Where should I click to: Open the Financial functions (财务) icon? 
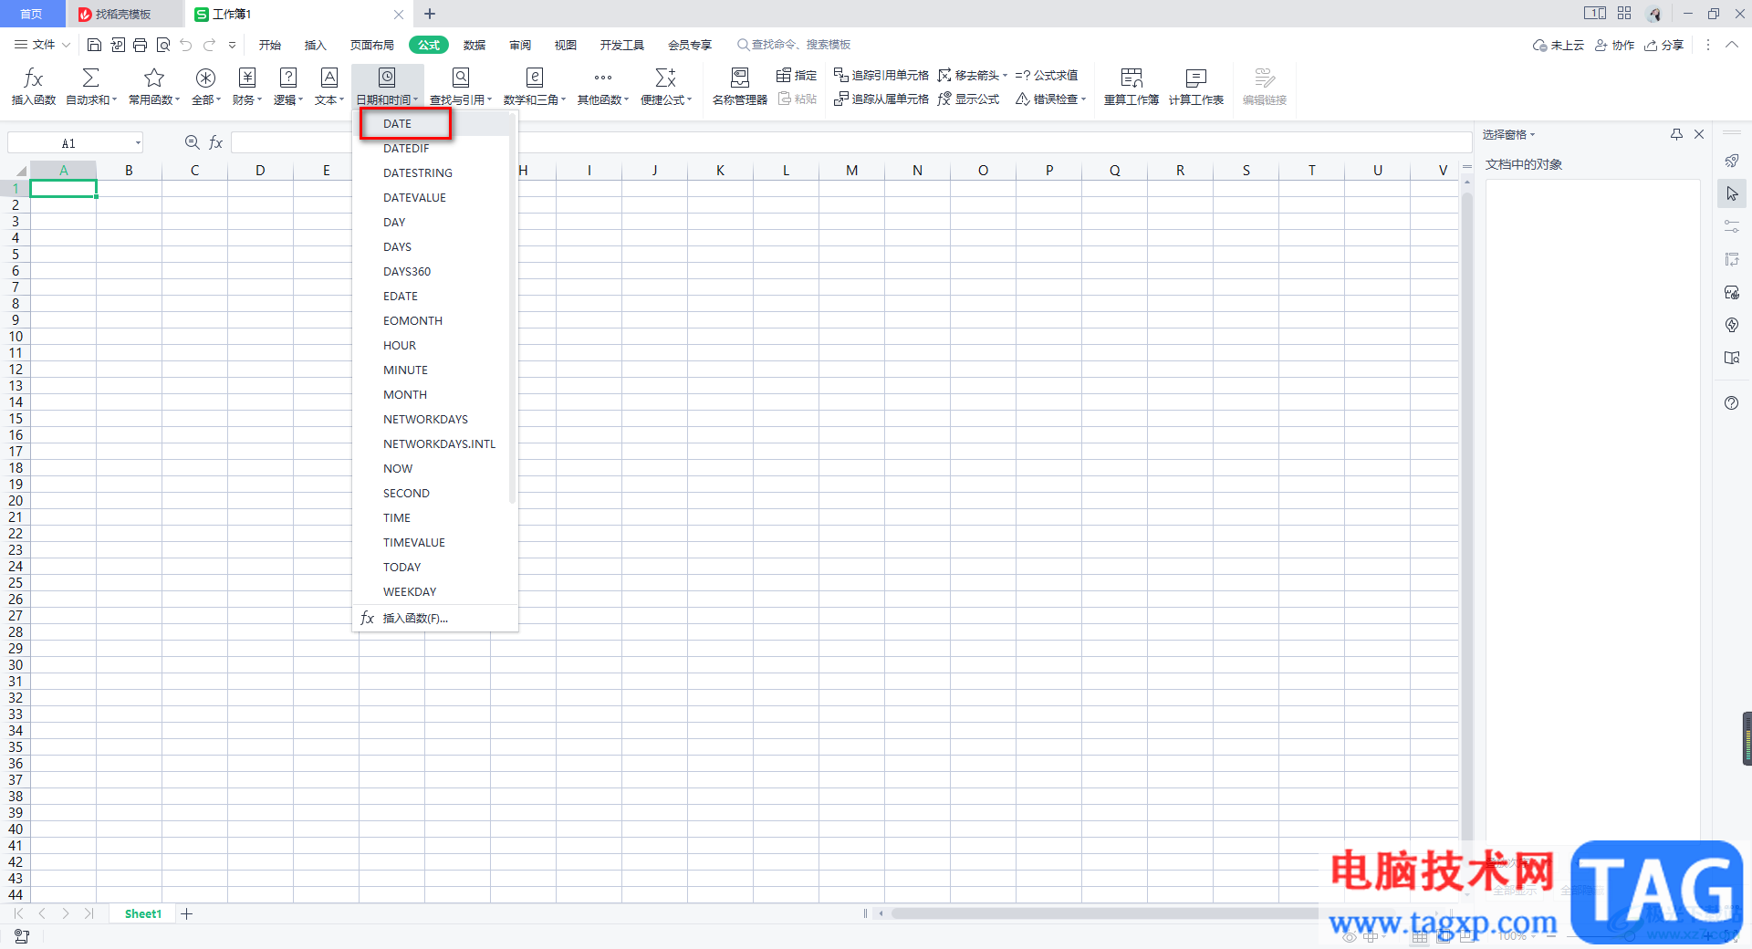click(246, 78)
